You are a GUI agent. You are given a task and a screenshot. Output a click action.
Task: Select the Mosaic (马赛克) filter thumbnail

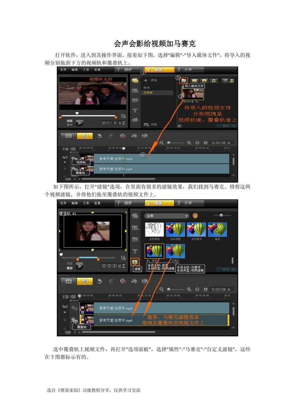point(175,251)
